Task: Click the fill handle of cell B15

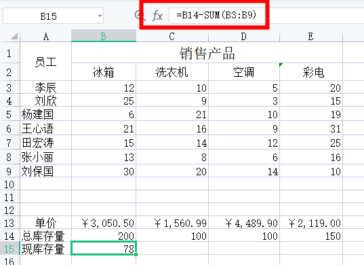Action: [136, 254]
